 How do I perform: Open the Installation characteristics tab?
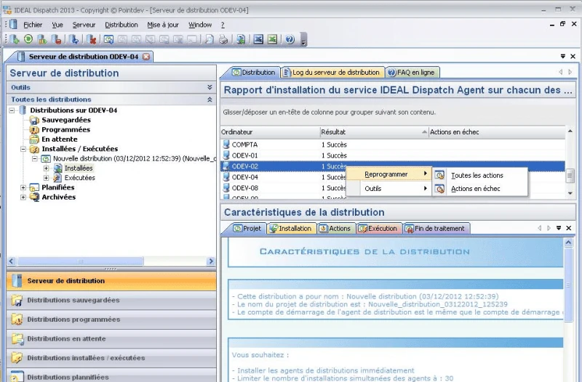point(291,228)
